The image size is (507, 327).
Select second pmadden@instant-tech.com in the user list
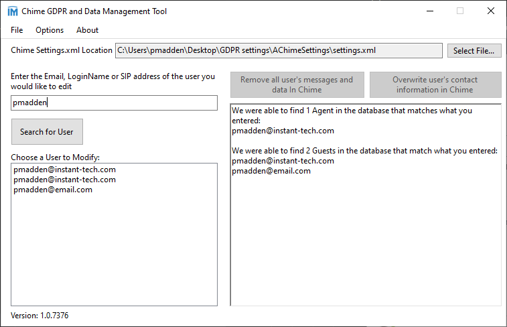tap(64, 180)
